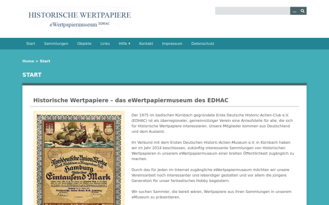Open the Start menu item
This screenshot has height=205, width=329.
31,44
